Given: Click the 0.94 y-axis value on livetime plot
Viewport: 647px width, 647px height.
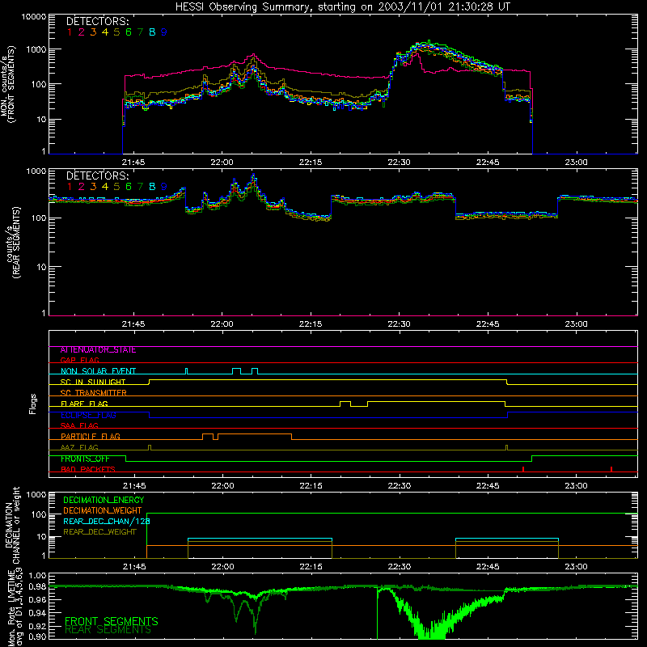Looking at the screenshot, I should 37,613.
